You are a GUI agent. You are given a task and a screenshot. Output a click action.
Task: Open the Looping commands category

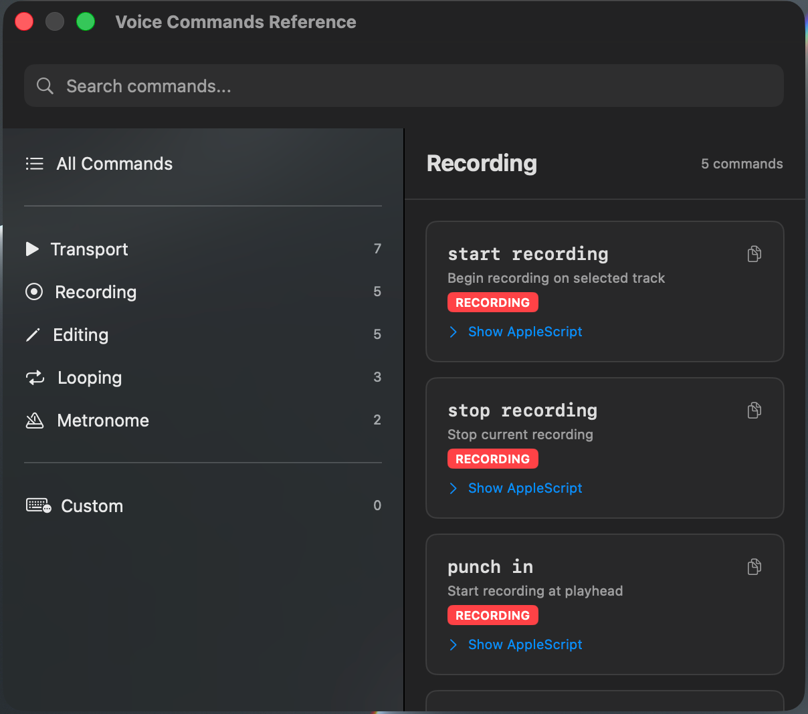(89, 377)
